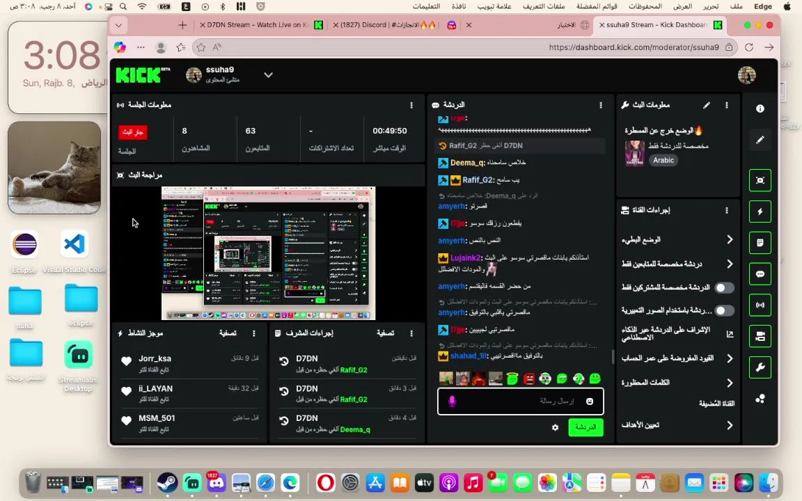
Task: Toggle the emotes-only chat switch
Action: tap(724, 310)
